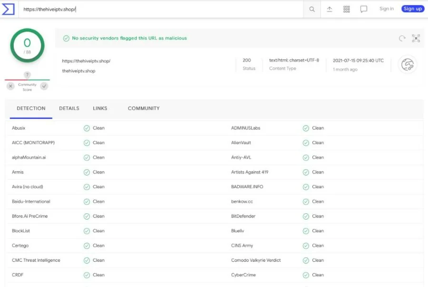Click the BitDefender clean check icon
Viewport: 428px width, 287px height.
point(306,216)
